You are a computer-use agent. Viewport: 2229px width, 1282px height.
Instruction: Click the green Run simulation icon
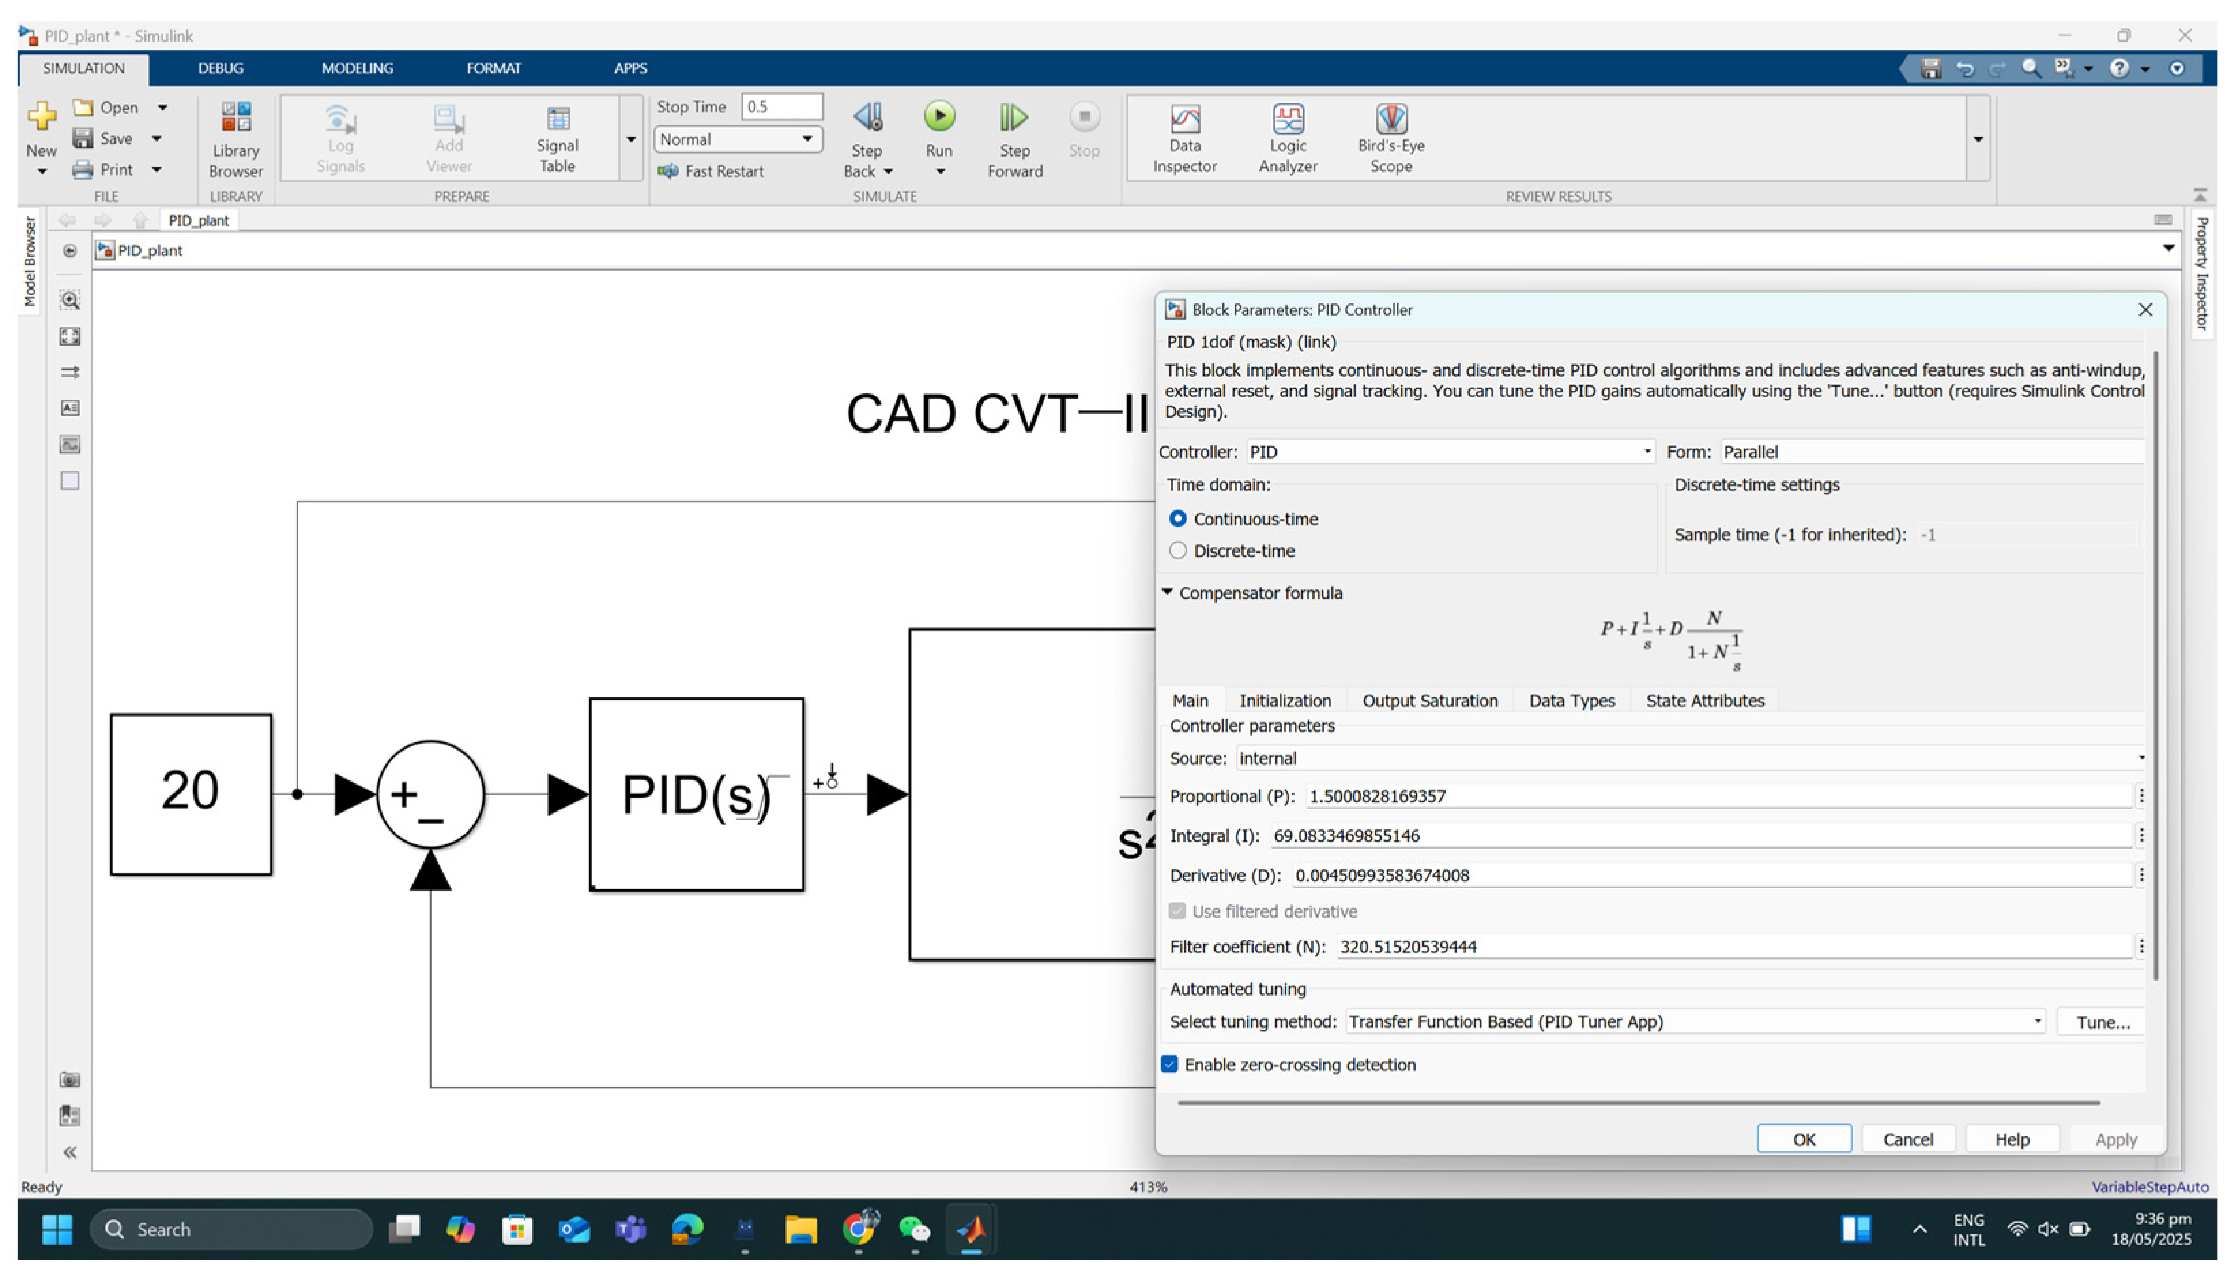pos(939,116)
